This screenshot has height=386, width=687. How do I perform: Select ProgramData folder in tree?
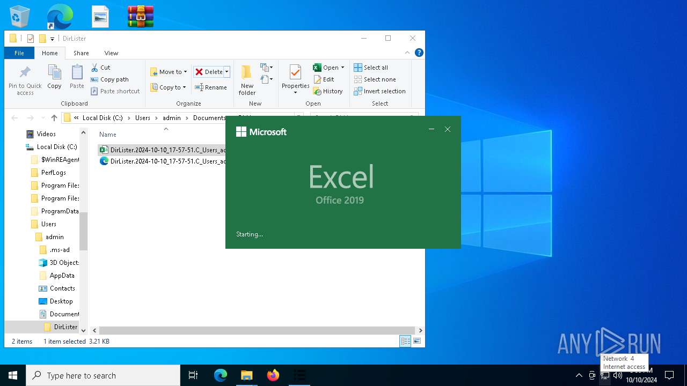tap(60, 211)
